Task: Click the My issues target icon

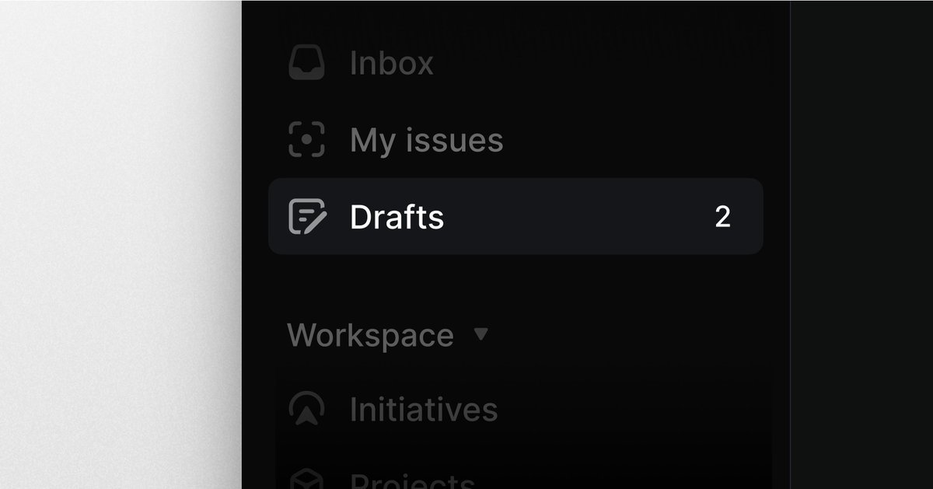Action: pos(306,140)
